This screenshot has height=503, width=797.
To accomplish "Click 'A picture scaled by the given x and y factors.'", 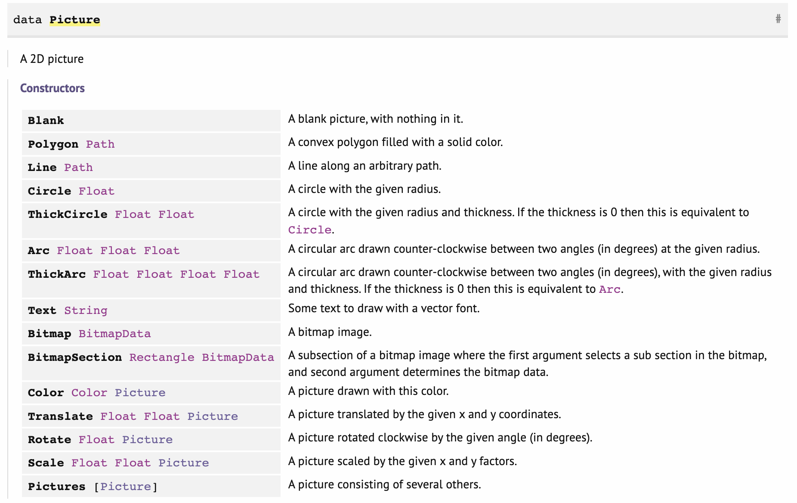I will [402, 461].
